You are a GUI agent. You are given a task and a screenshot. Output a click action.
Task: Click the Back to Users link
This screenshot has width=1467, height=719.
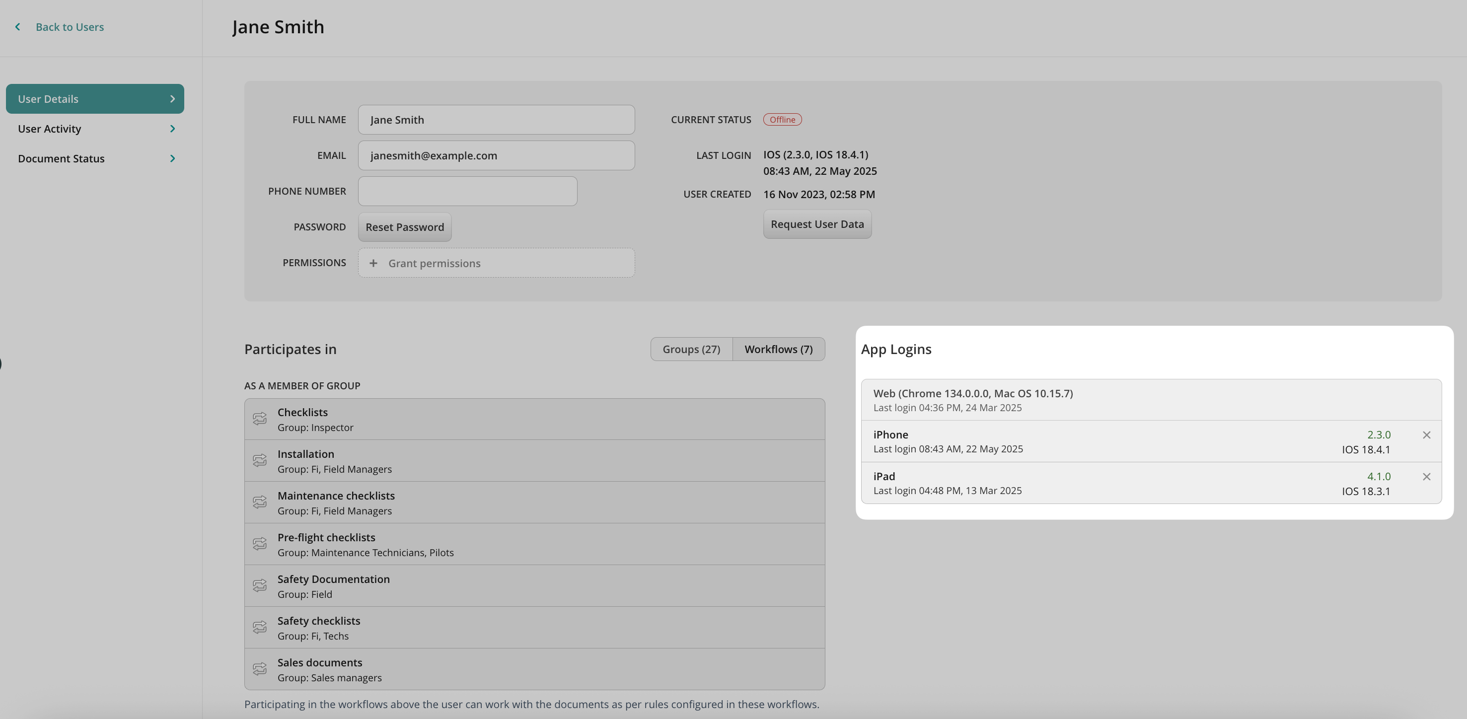(70, 27)
